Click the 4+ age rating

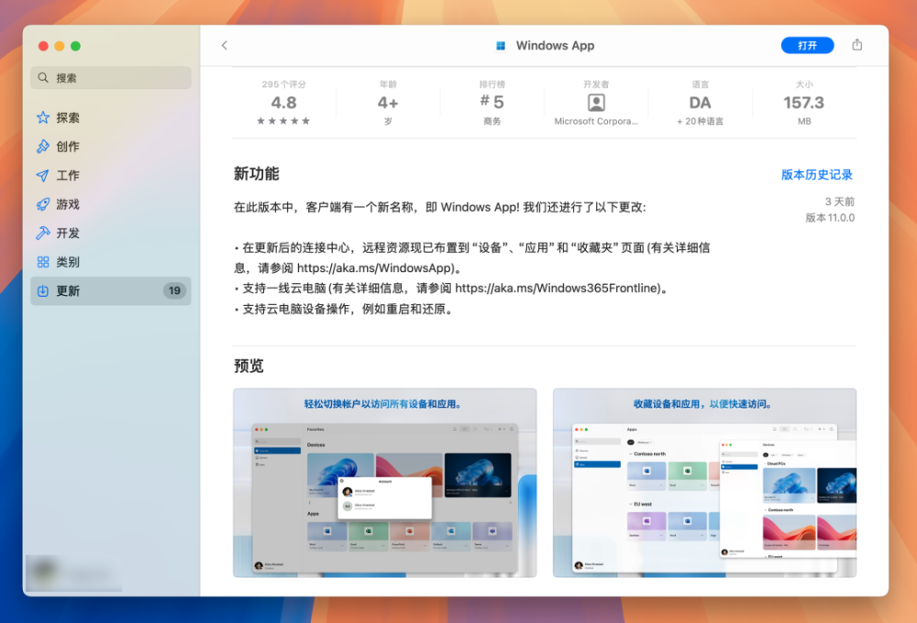(388, 103)
